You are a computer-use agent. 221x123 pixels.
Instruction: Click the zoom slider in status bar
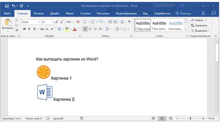pyautogui.click(x=190, y=119)
